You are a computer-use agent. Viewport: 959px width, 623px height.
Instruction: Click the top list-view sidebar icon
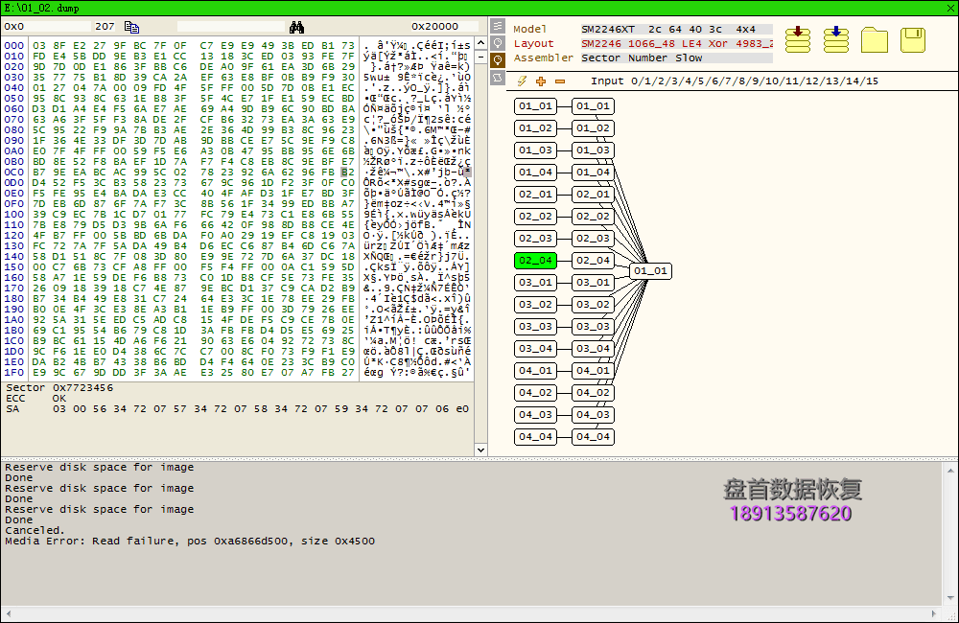498,26
